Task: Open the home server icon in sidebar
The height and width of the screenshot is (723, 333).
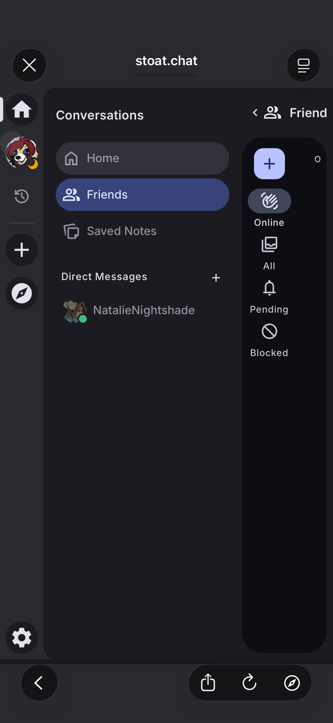Action: pyautogui.click(x=22, y=109)
